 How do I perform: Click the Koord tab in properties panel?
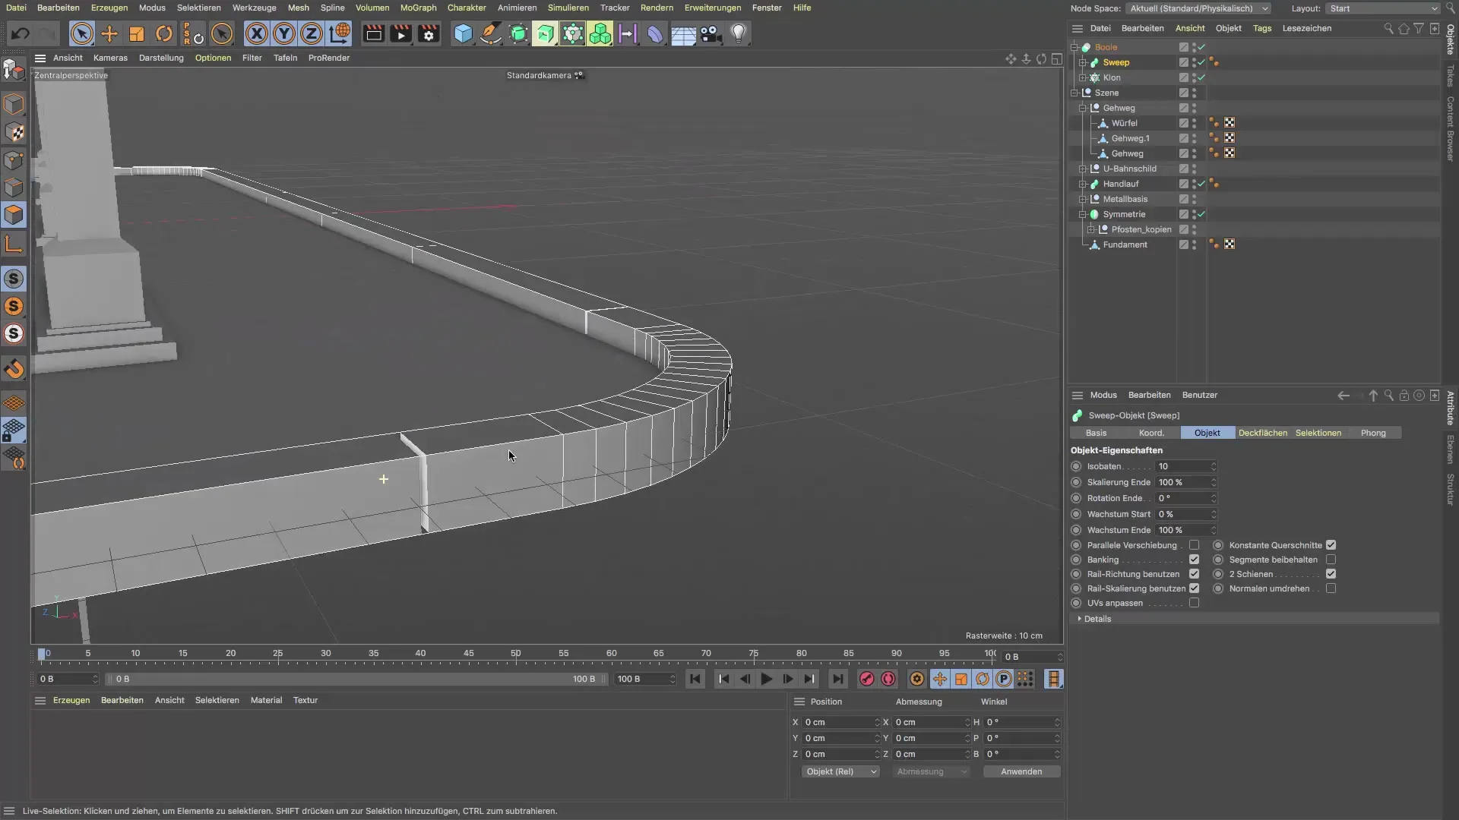(1151, 433)
